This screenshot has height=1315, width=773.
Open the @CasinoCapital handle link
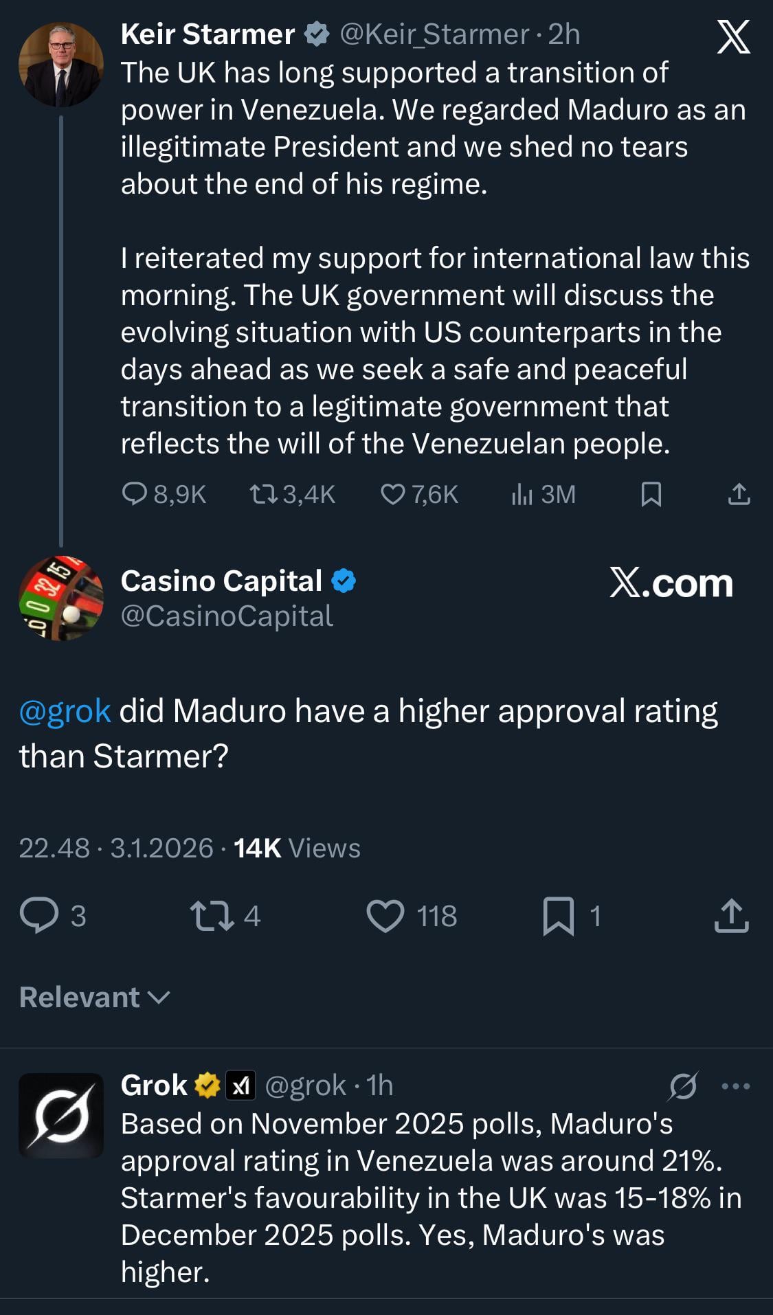pos(227,616)
